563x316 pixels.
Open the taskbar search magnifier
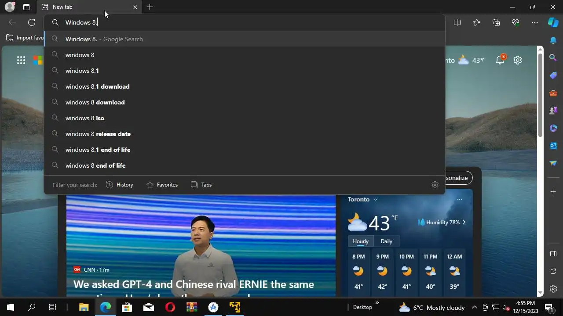tap(32, 307)
